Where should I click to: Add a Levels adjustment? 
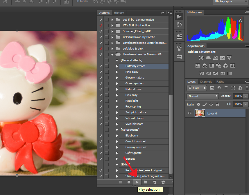coord(208,58)
